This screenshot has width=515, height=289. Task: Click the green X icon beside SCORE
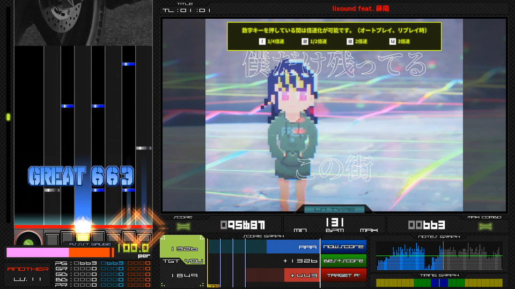click(x=183, y=226)
